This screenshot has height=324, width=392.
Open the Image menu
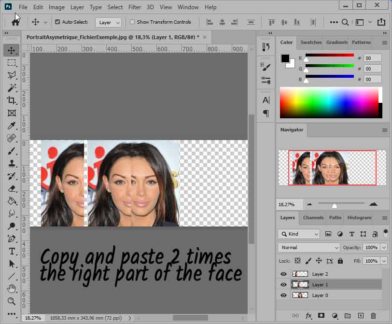click(56, 7)
